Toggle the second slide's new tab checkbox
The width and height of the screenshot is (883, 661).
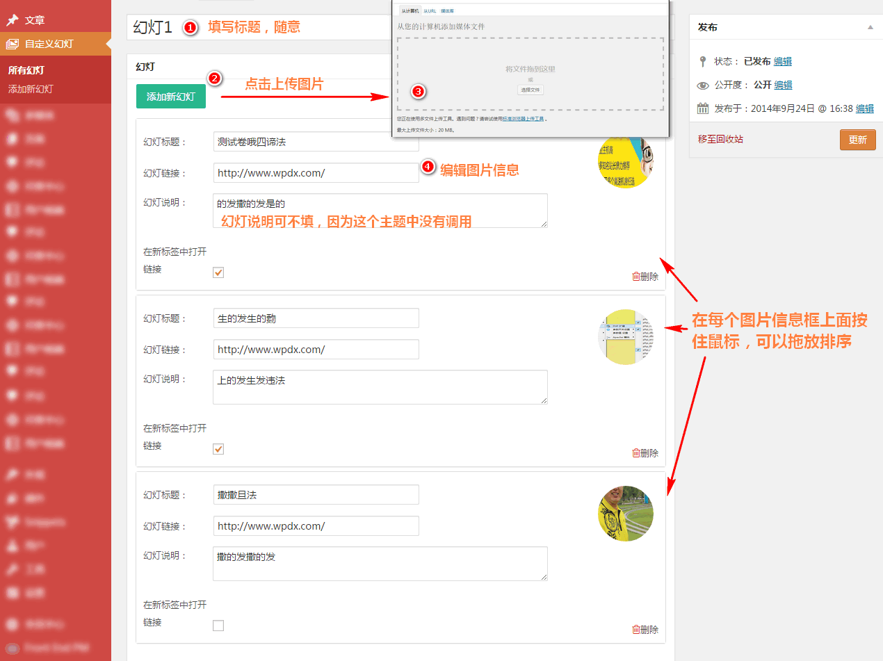[x=218, y=449]
